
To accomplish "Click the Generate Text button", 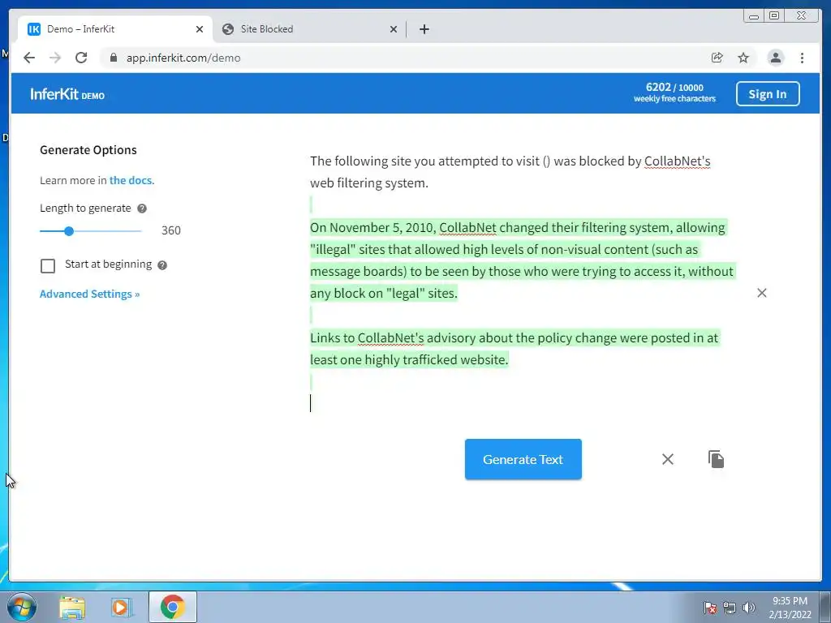I will [523, 459].
